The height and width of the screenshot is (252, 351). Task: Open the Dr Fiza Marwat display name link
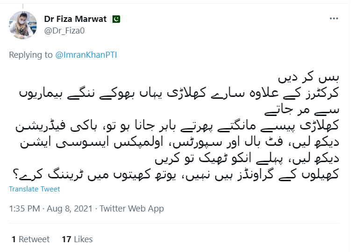pyautogui.click(x=75, y=19)
